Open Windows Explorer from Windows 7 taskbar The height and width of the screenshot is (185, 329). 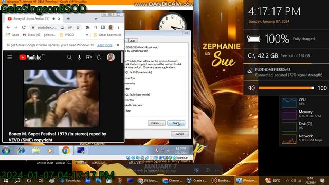coord(36,151)
